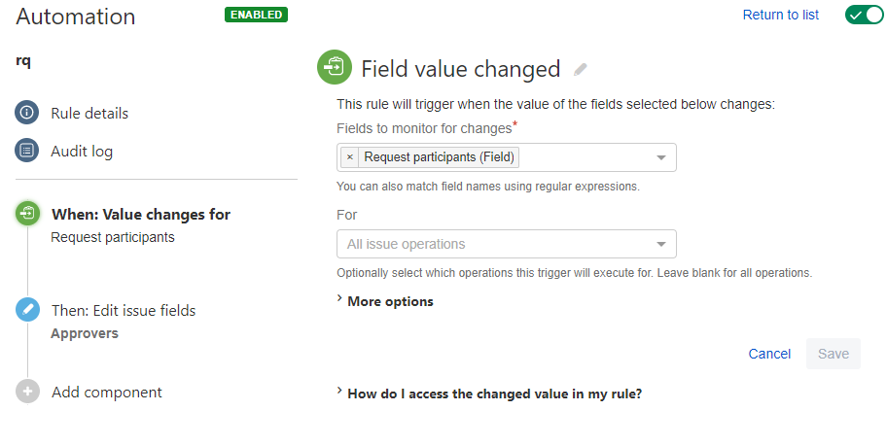Select the green trigger icon in rule timeline
The height and width of the screenshot is (445, 887).
point(27,214)
